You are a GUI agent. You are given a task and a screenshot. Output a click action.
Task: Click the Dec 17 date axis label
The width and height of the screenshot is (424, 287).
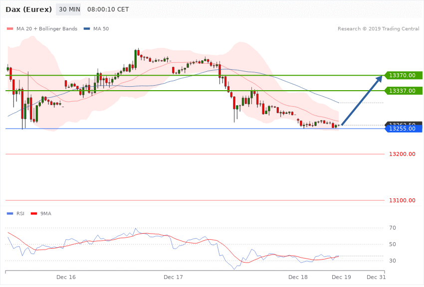(x=173, y=277)
